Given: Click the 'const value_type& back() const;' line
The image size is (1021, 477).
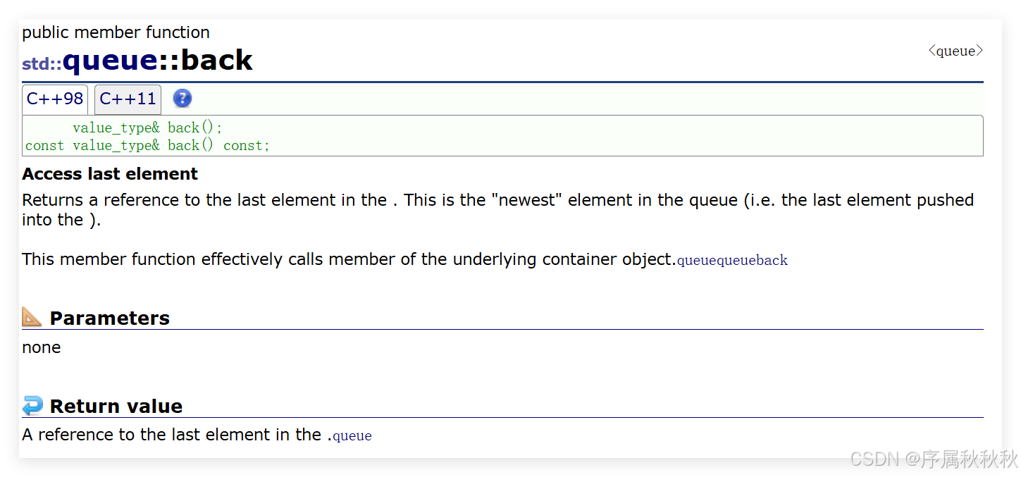Looking at the screenshot, I should [x=148, y=145].
